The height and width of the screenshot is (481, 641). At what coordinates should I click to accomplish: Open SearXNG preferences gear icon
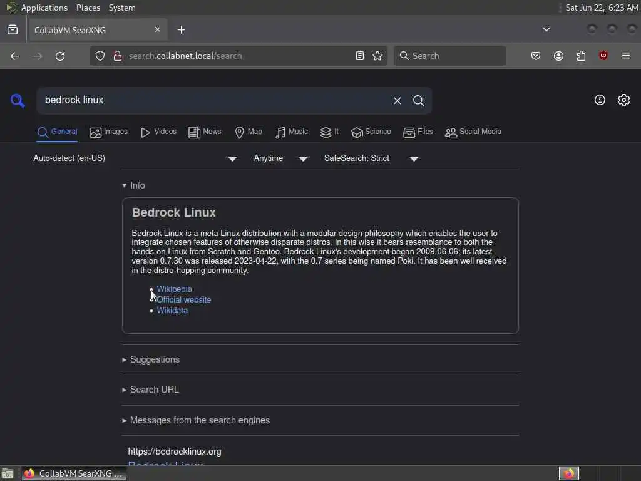point(624,100)
